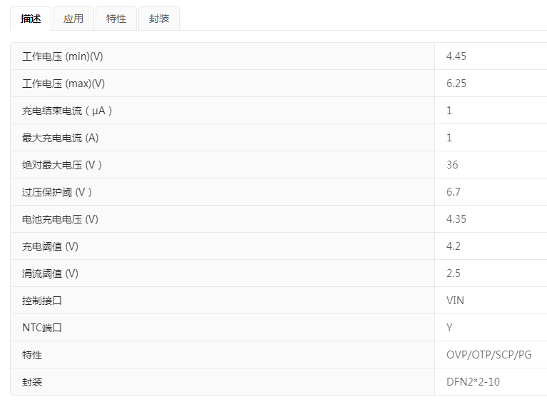The image size is (547, 402).
Task: Select the OVP/OTP/SCP/PG value cell
Action: [489, 355]
